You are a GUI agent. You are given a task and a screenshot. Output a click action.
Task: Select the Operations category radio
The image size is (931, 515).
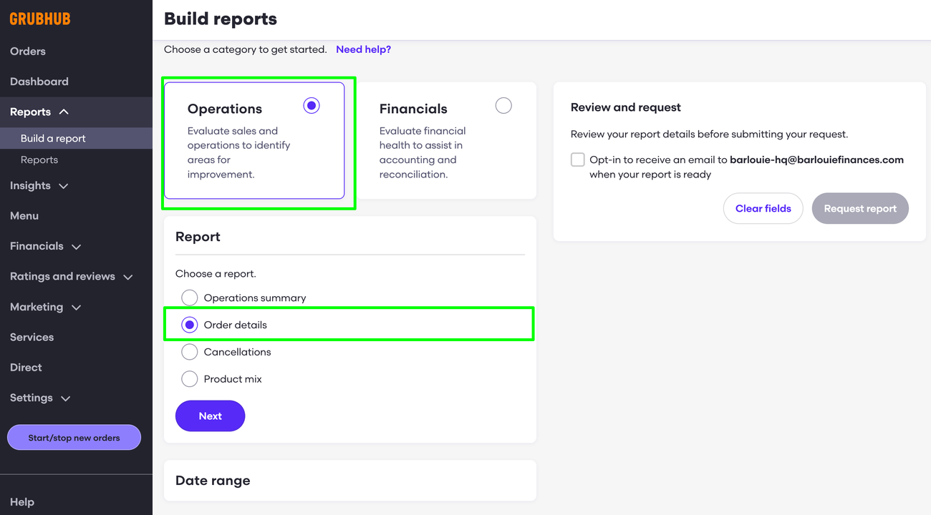tap(312, 106)
